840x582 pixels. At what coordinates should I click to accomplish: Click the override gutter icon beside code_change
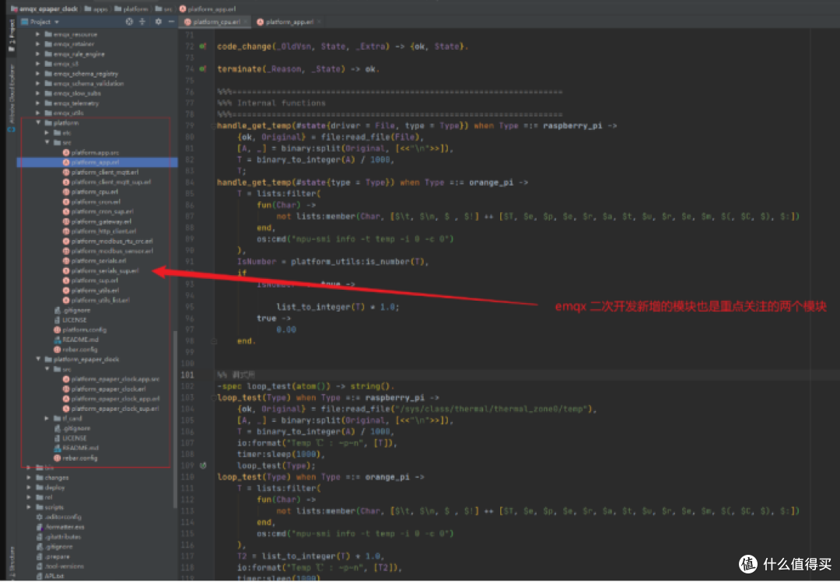[203, 47]
